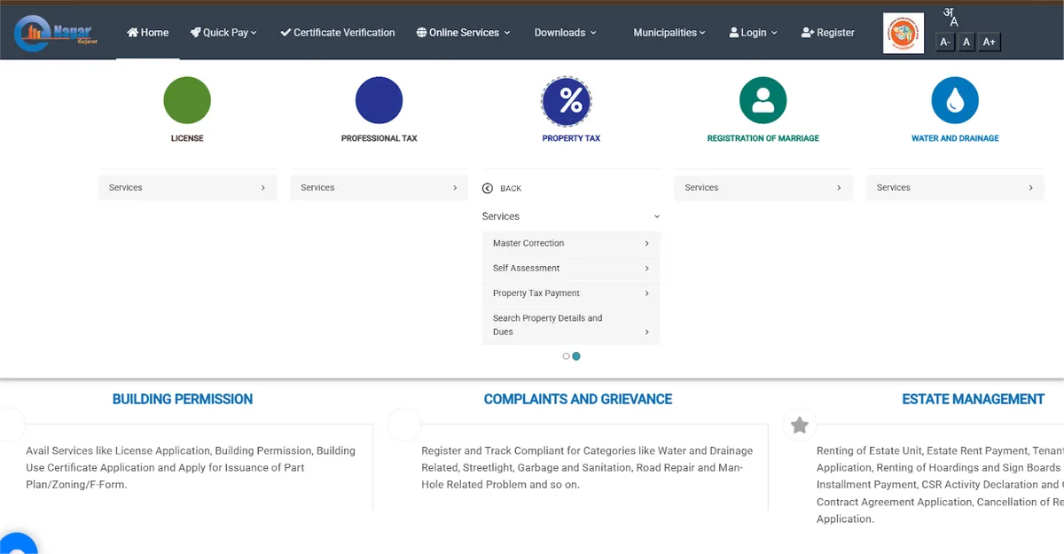This screenshot has width=1064, height=554.
Task: Go back using the BACK link
Action: [x=502, y=188]
